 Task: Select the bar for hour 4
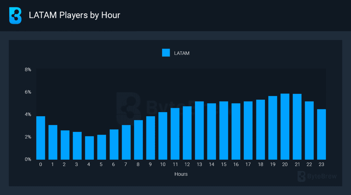pos(89,148)
